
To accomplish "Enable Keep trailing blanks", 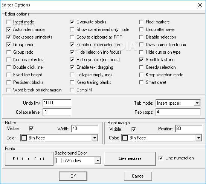I will pos(72,82).
